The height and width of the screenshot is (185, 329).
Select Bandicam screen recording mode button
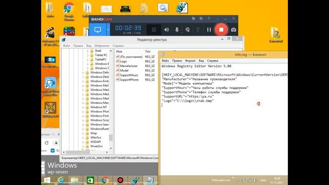click(x=98, y=30)
